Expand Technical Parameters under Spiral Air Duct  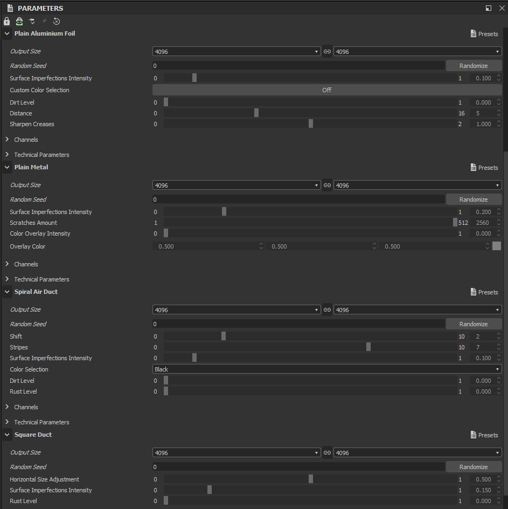tap(7, 422)
